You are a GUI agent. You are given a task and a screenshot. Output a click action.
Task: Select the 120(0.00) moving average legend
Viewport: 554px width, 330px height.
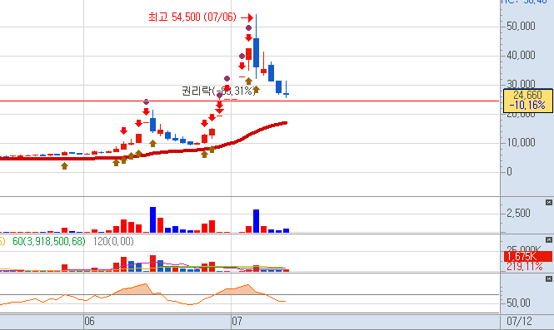click(113, 242)
